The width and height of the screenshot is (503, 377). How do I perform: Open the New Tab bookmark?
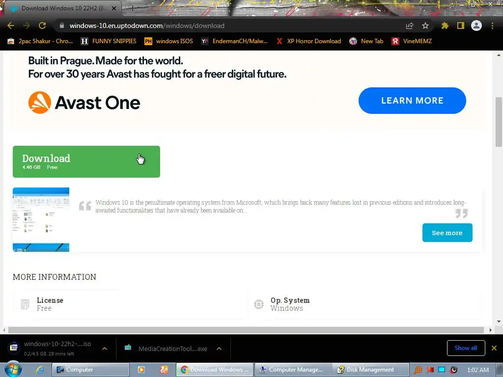366,41
